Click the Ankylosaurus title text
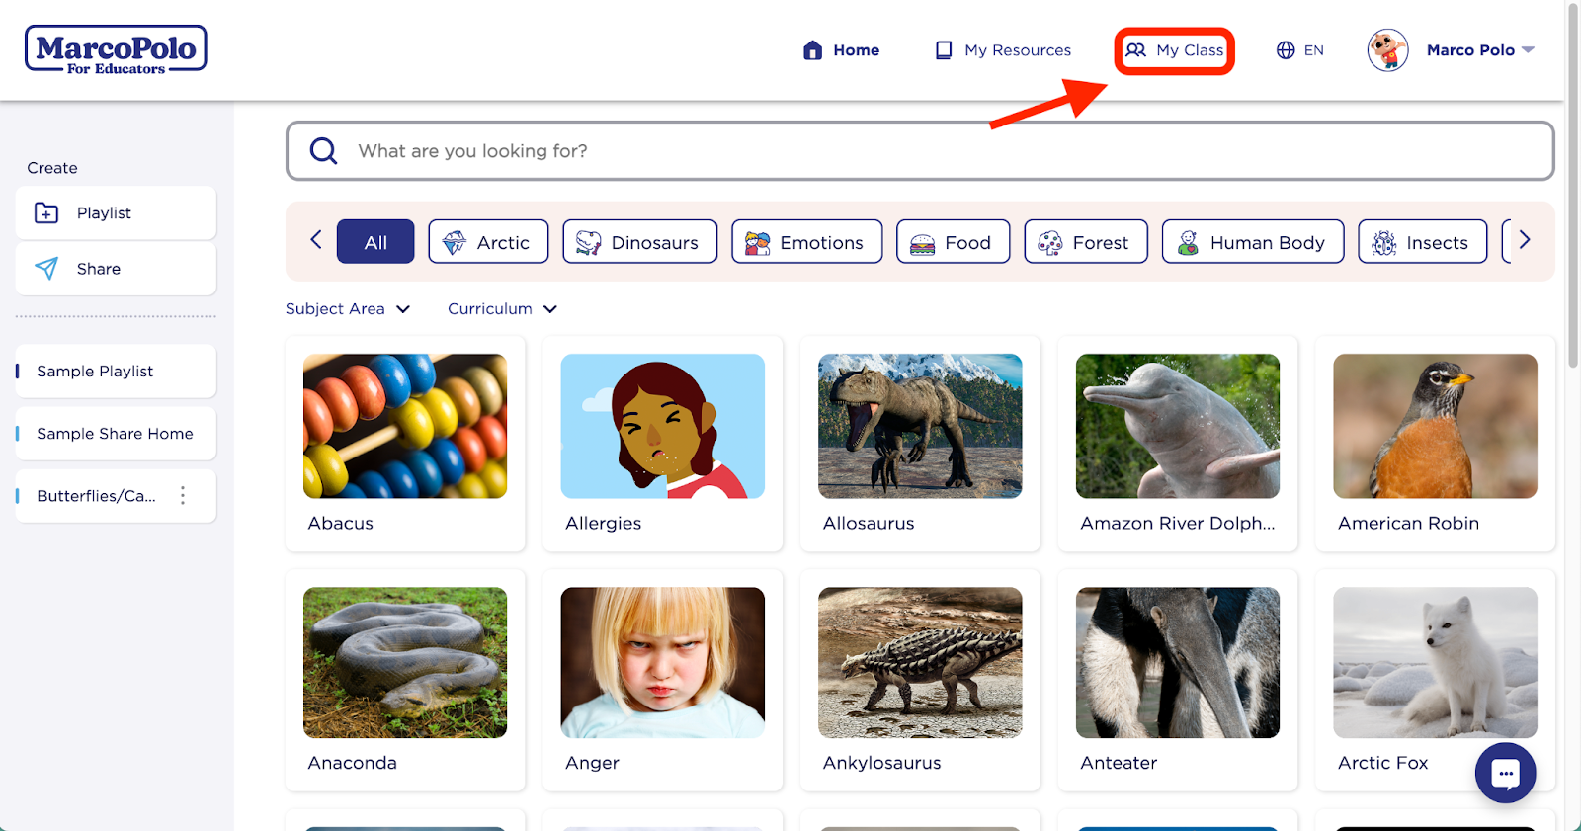The image size is (1581, 831). coord(882,763)
